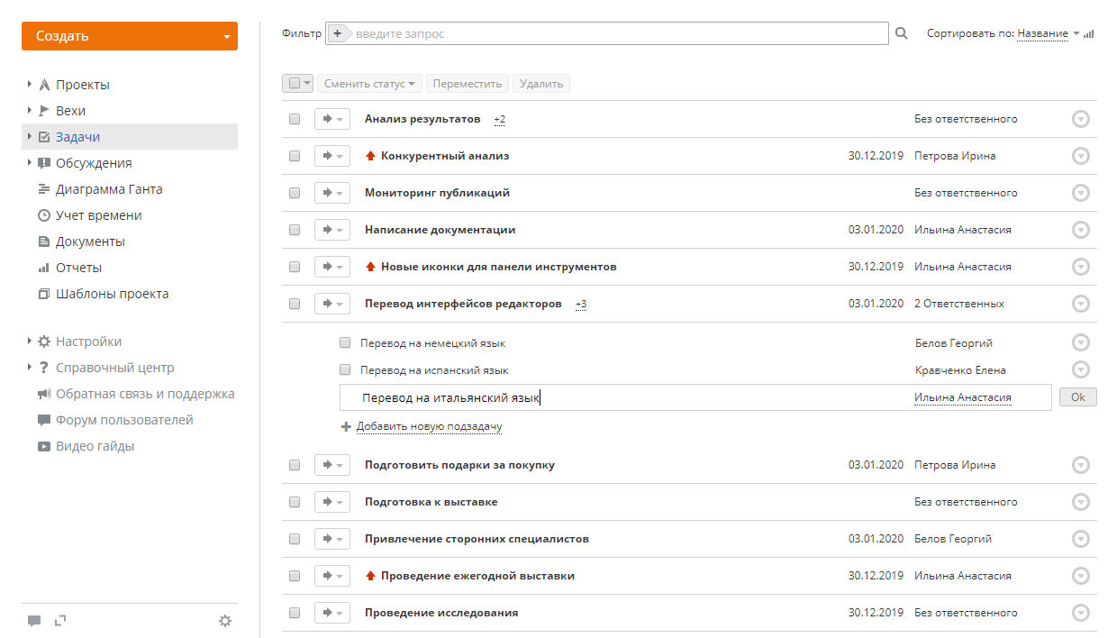Screen dimensions: 1117x638
Task: Tick the checkbox for Конкурентный анализ
Action: coord(295,156)
